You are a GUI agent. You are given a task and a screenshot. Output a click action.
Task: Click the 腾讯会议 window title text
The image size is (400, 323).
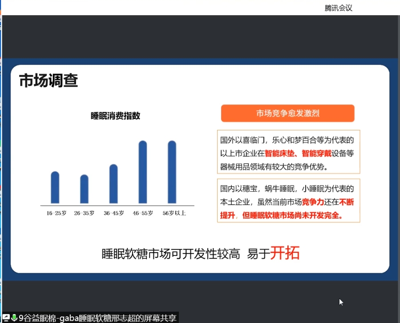tap(339, 8)
